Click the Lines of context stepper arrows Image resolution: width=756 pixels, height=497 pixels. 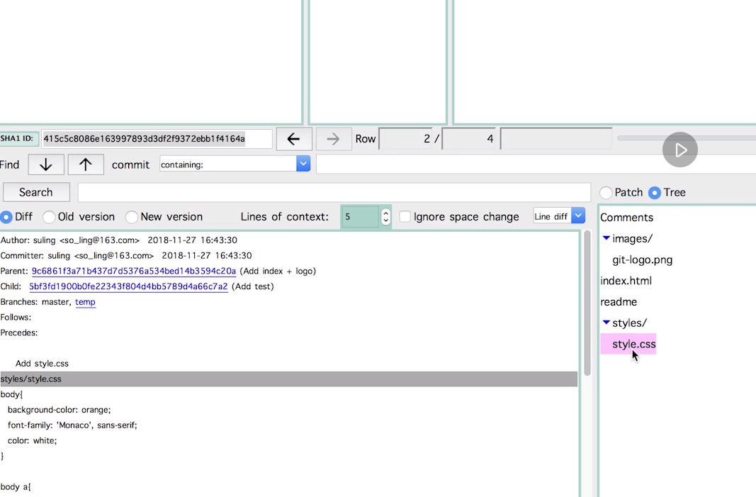click(385, 217)
